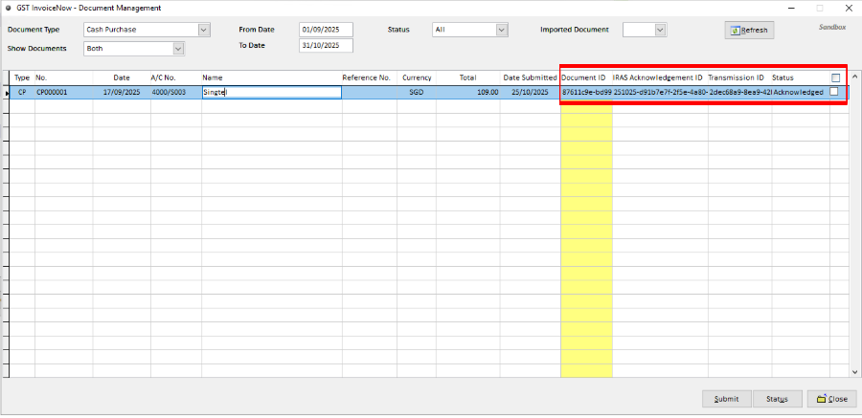Click the Transmission ID column header
This screenshot has width=862, height=418.
coord(739,78)
